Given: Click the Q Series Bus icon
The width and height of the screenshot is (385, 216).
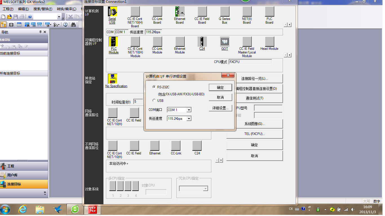Looking at the screenshot, I should 224,12.
